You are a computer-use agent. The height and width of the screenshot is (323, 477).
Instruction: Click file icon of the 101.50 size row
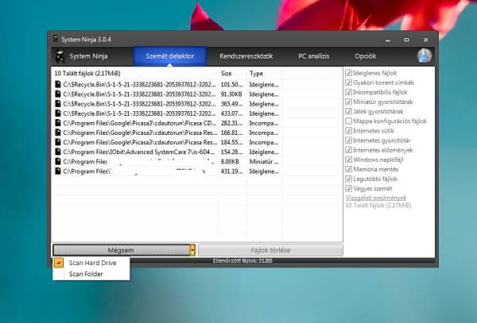[57, 84]
